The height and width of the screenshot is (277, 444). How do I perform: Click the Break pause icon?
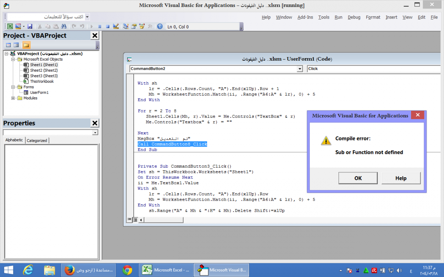coord(100,27)
